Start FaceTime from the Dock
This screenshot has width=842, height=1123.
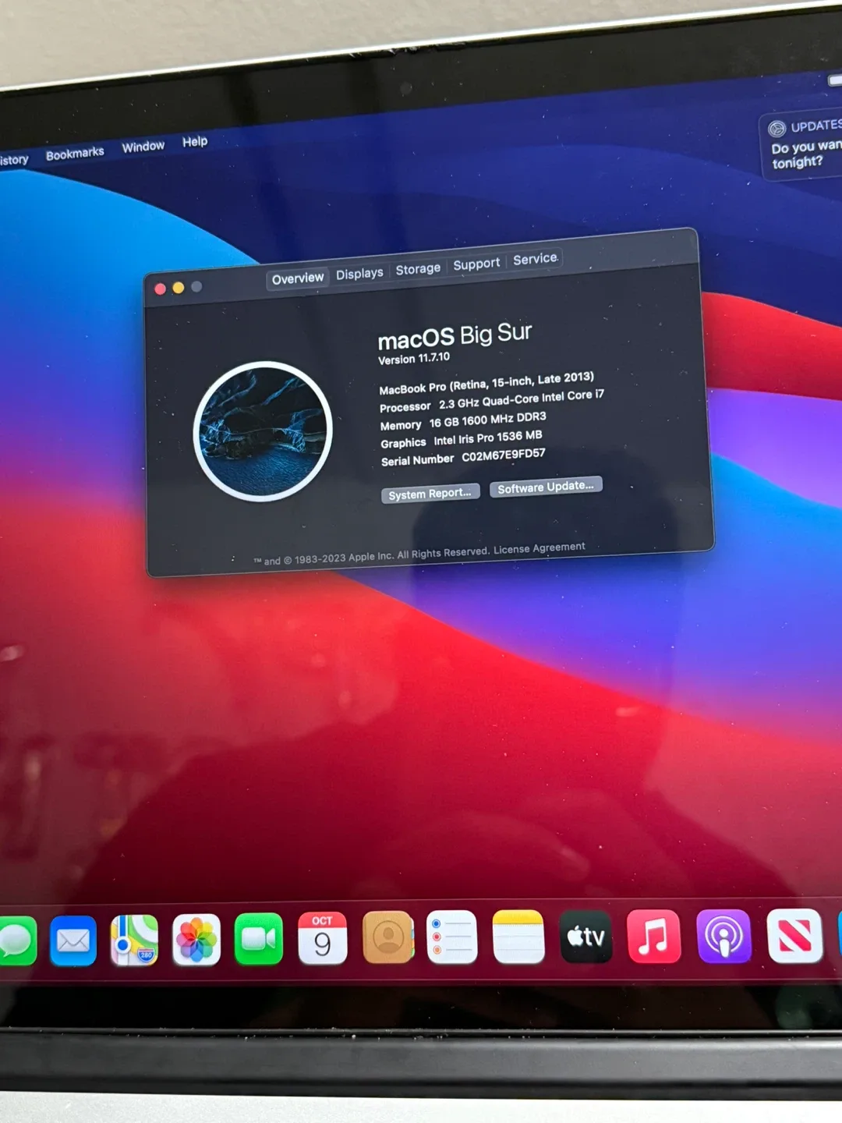click(x=257, y=939)
